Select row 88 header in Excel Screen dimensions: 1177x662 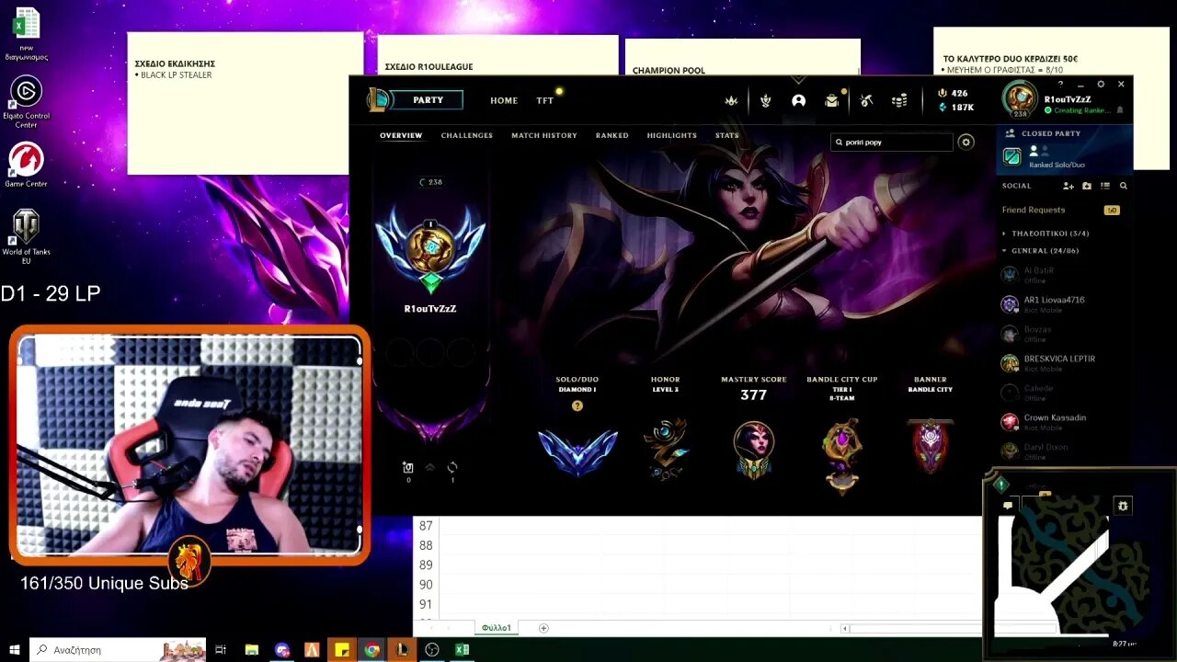coord(426,545)
